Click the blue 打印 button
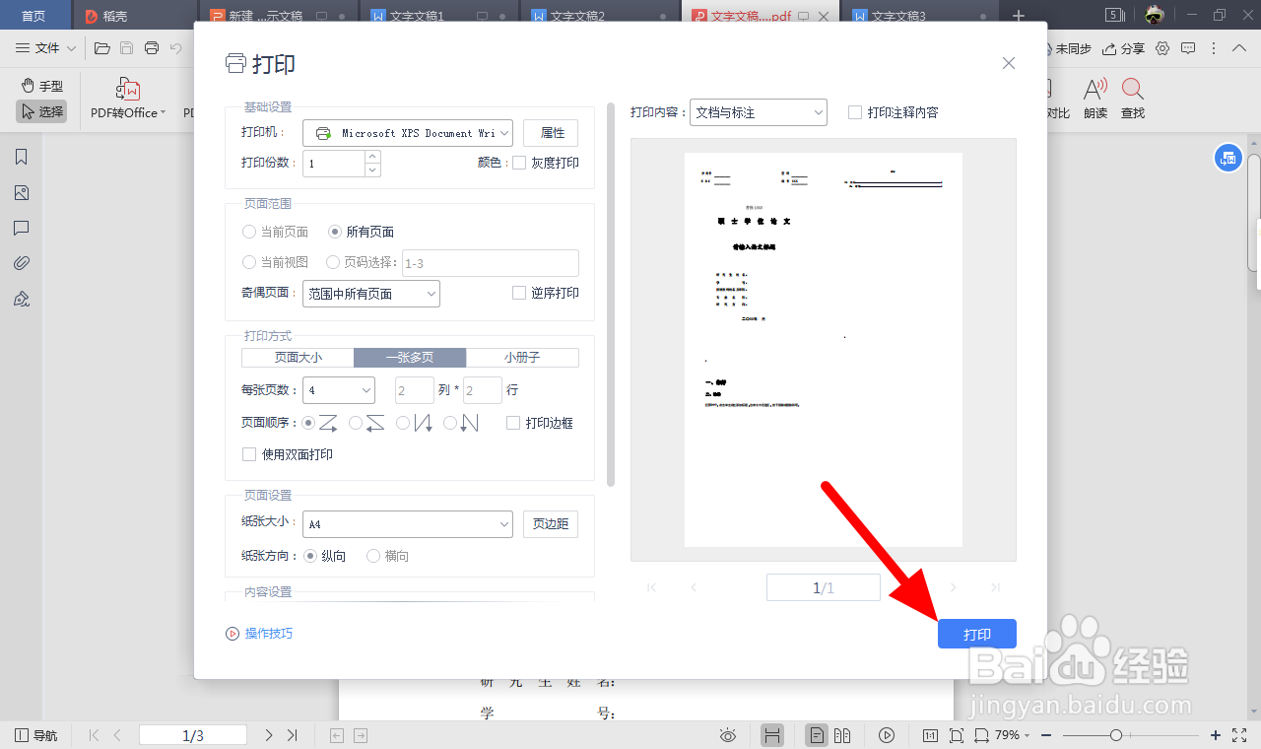 point(976,634)
